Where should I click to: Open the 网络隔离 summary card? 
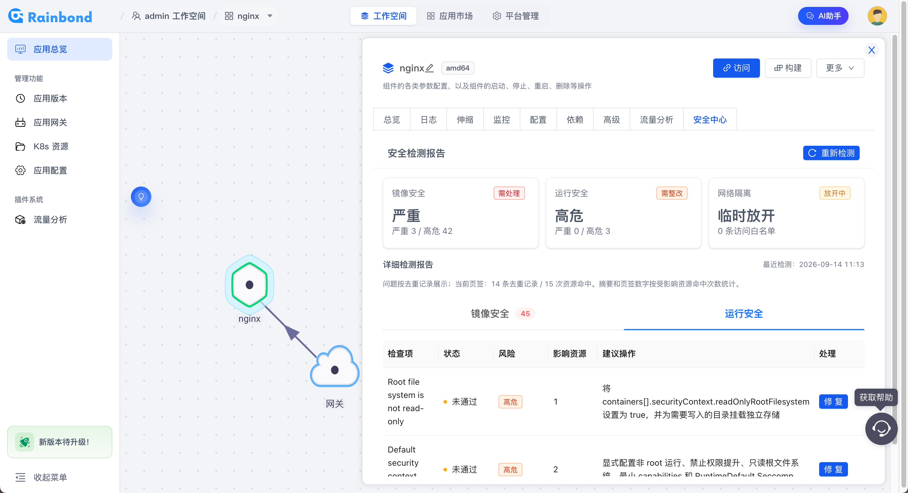pyautogui.click(x=786, y=213)
